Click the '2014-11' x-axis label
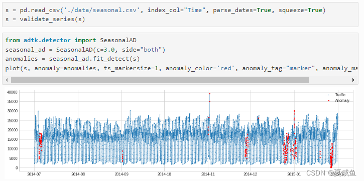 click(208, 174)
